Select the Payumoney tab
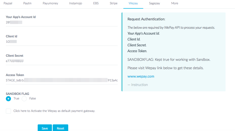Viewport: 235px width, 131px height. (x=50, y=3)
